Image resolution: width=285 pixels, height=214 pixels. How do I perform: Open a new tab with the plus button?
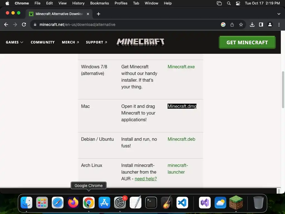pyautogui.click(x=98, y=14)
